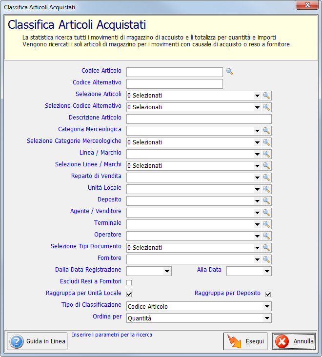Open search lookup for Unità Locale

pyautogui.click(x=266, y=189)
